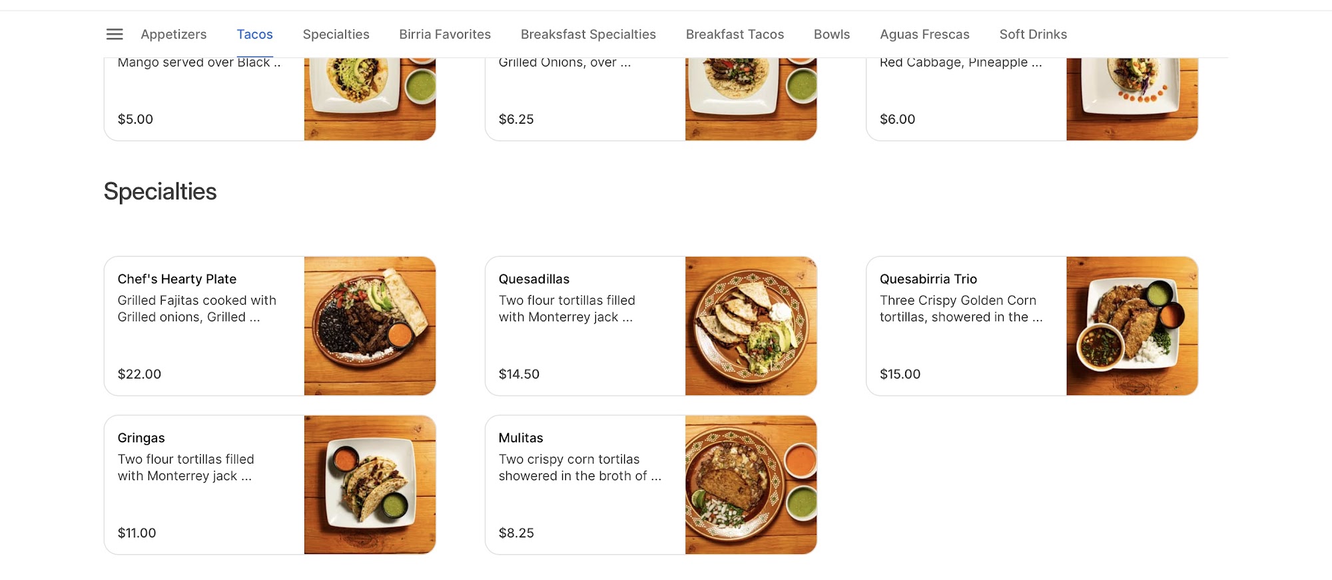View the Quesabirria Trio photo
The height and width of the screenshot is (580, 1332).
click(x=1132, y=326)
